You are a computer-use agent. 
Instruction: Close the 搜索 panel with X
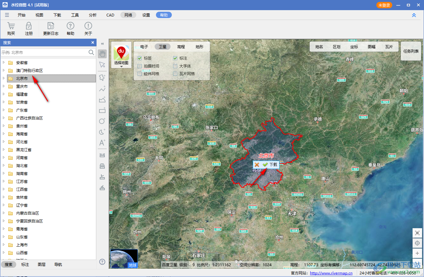(93, 42)
